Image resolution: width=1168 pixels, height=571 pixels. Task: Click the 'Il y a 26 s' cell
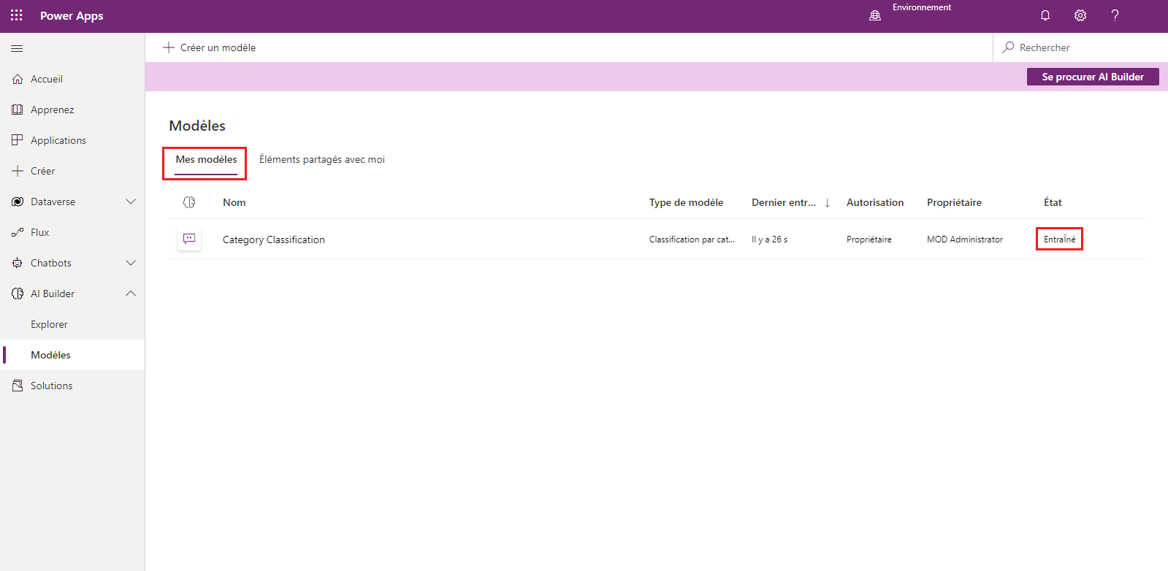coord(770,239)
